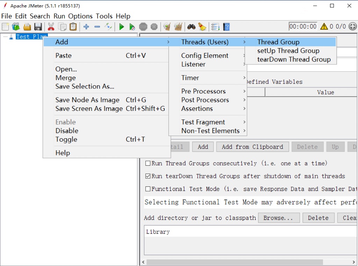Reset search with broom icon
The width and height of the screenshot is (358, 266).
tap(202, 26)
